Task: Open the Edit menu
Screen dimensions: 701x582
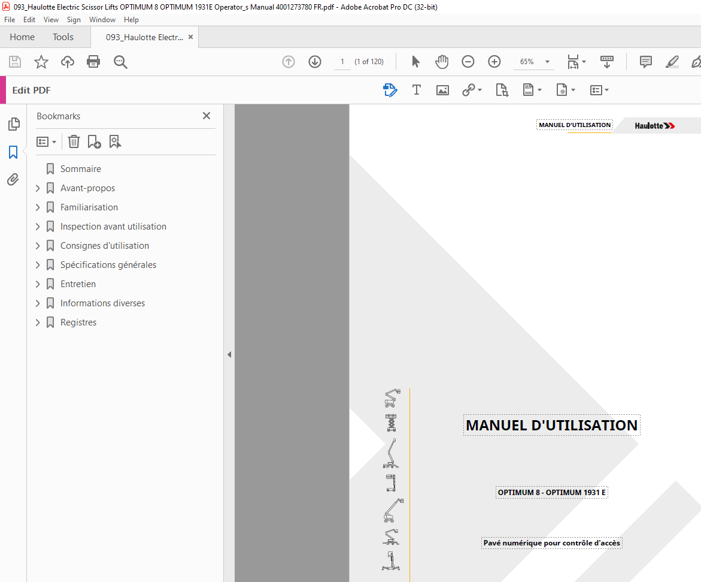Action: (x=29, y=20)
